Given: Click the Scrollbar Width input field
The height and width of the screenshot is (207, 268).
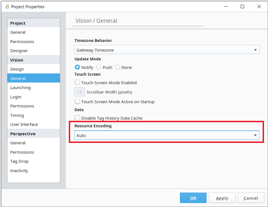Looking at the screenshot, I should click(x=79, y=92).
